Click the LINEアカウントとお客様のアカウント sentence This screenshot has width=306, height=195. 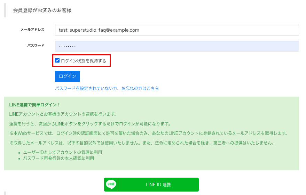pos(63,114)
